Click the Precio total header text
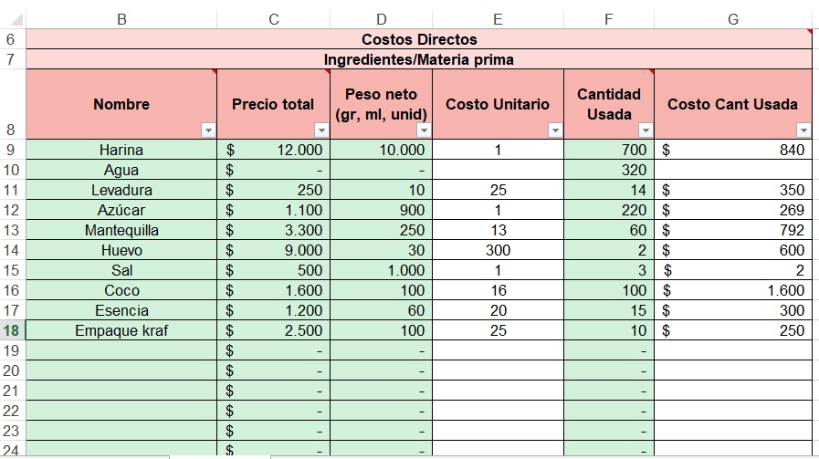This screenshot has width=819, height=459. click(x=273, y=104)
